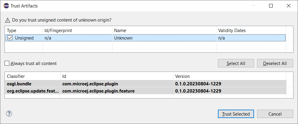Click the Name column header
The height and width of the screenshot is (124, 298).
pos(120,31)
